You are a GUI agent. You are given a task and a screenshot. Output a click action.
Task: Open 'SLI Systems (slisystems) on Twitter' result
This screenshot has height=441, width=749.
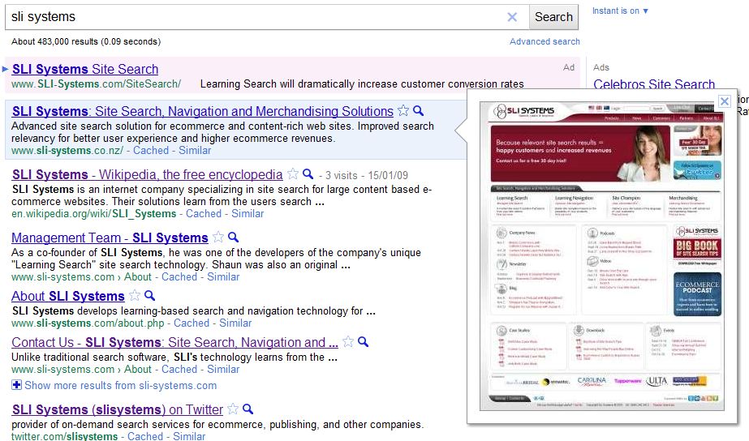(118, 409)
